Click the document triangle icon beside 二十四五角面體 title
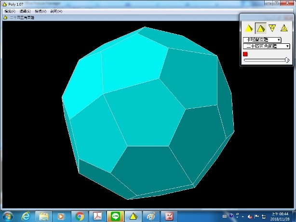Viewport: 296px width, 222px height. [x=5, y=17]
